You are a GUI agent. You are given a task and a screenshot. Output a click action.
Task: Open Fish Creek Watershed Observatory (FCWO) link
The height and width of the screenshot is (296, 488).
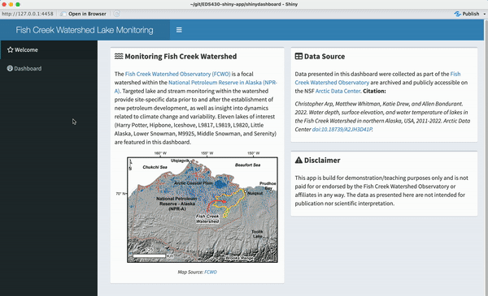tap(177, 74)
